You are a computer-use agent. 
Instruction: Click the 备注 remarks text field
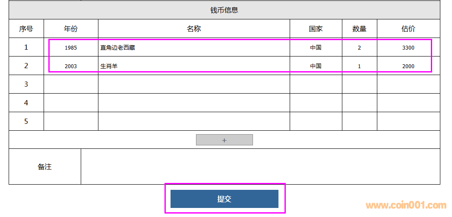(x=260, y=167)
